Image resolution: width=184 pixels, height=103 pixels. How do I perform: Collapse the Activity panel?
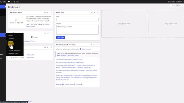(51, 47)
